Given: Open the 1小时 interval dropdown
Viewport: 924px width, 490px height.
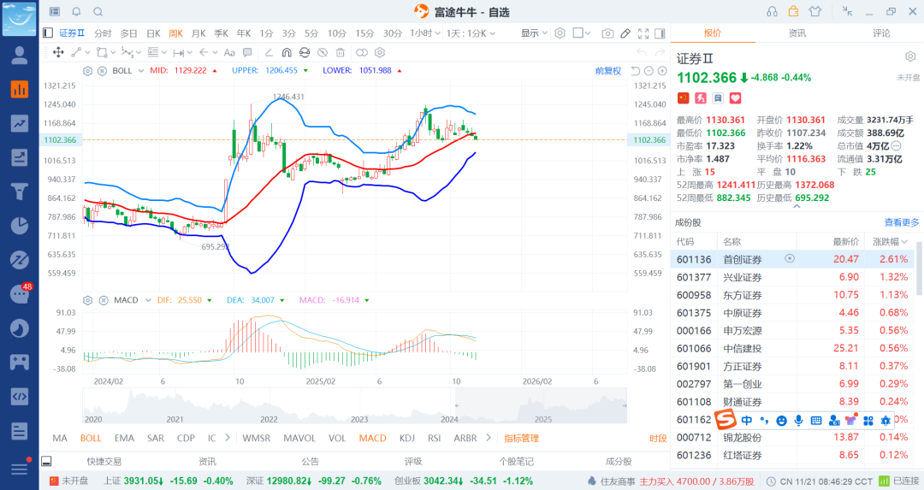Looking at the screenshot, I should 423,33.
